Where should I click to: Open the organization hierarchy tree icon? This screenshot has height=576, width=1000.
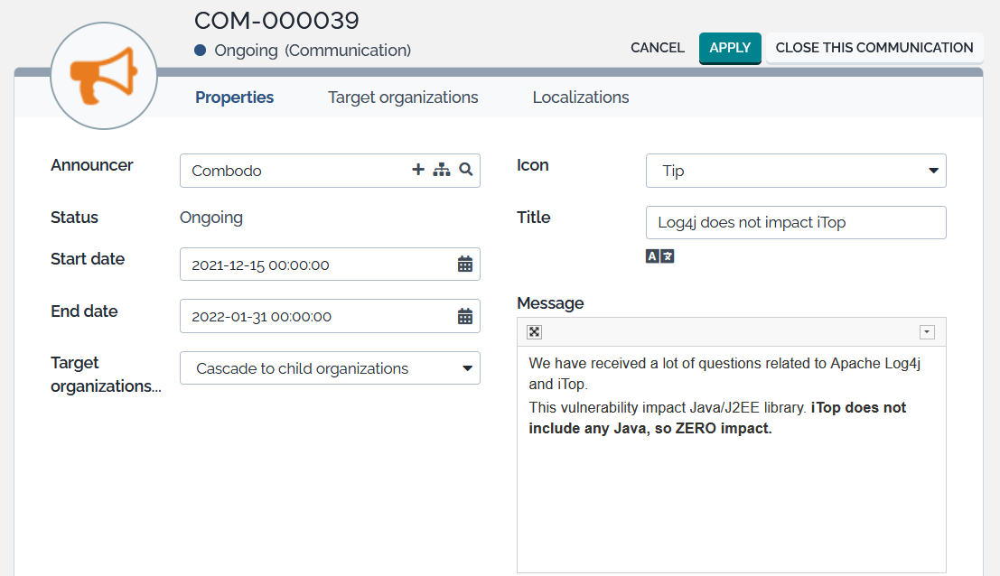(442, 170)
